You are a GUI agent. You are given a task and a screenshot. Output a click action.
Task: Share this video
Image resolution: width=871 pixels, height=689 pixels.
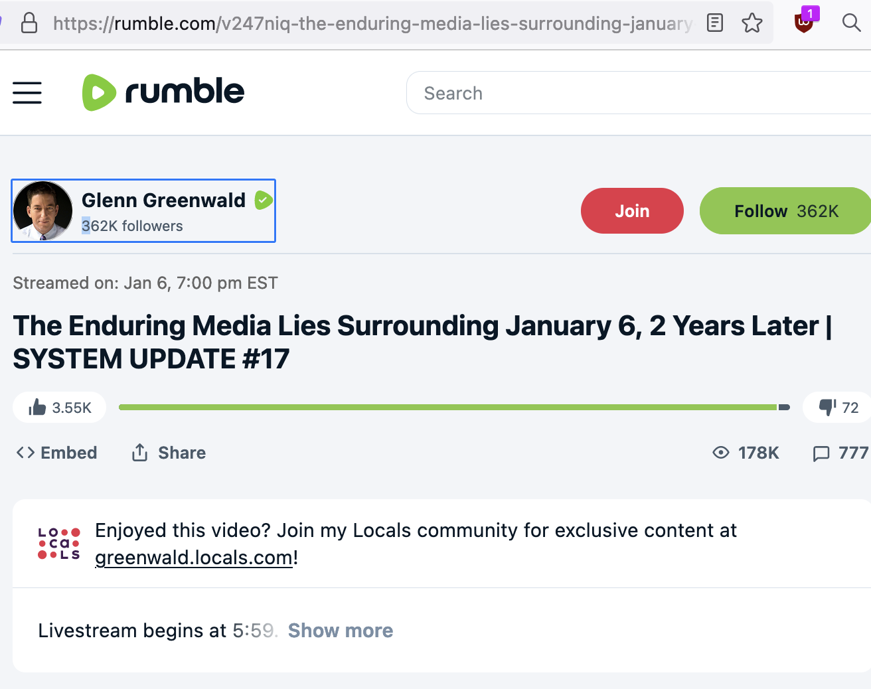pos(169,453)
